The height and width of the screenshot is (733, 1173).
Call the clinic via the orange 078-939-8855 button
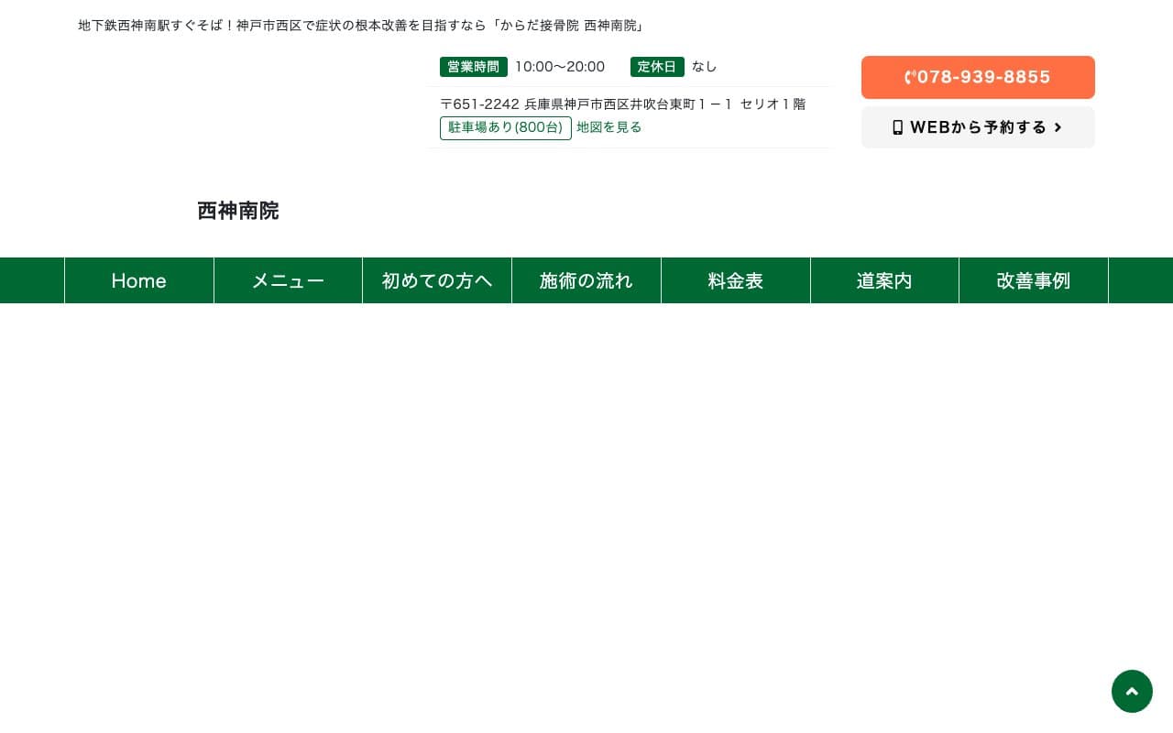click(x=978, y=77)
